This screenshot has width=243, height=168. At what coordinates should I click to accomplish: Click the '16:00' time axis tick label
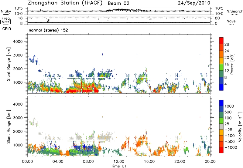click(149, 162)
